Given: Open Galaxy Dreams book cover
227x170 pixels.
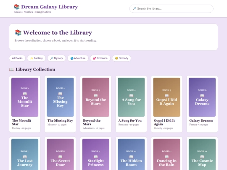Looking at the screenshot, I should click(202, 97).
